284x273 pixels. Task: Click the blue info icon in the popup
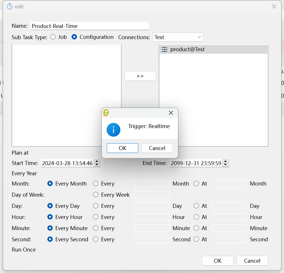[113, 130]
